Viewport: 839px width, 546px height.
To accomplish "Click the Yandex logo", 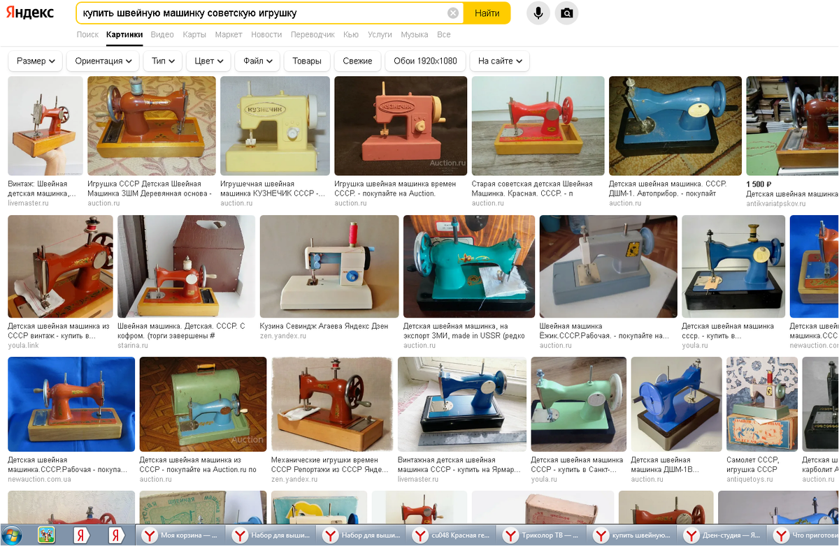I will 29,13.
